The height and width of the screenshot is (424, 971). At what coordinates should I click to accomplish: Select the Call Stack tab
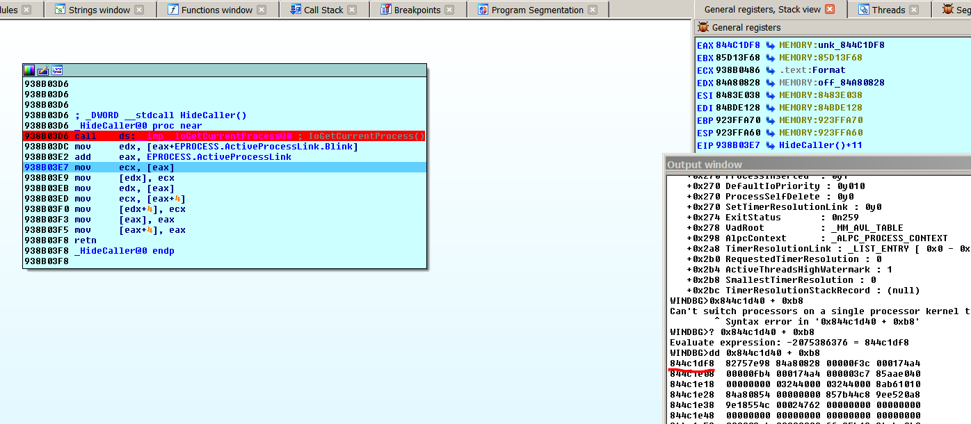(x=323, y=10)
